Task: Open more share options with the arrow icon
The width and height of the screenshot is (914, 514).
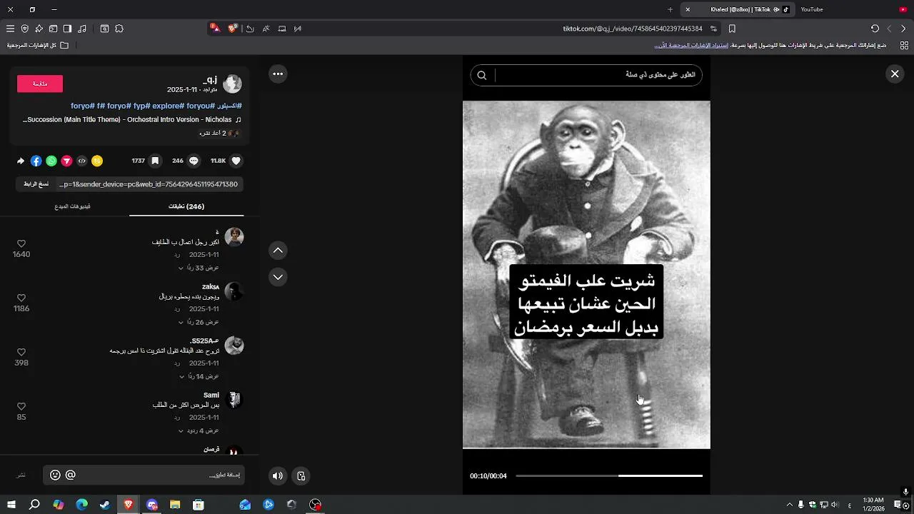Action: [21, 161]
